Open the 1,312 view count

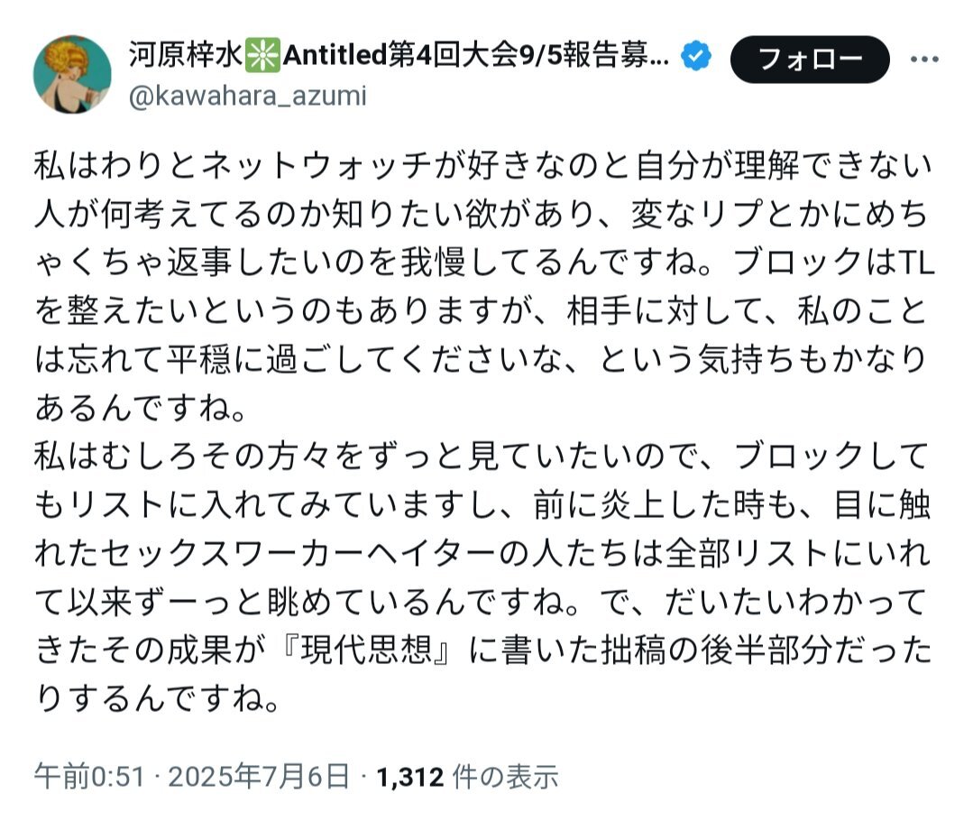point(410,777)
